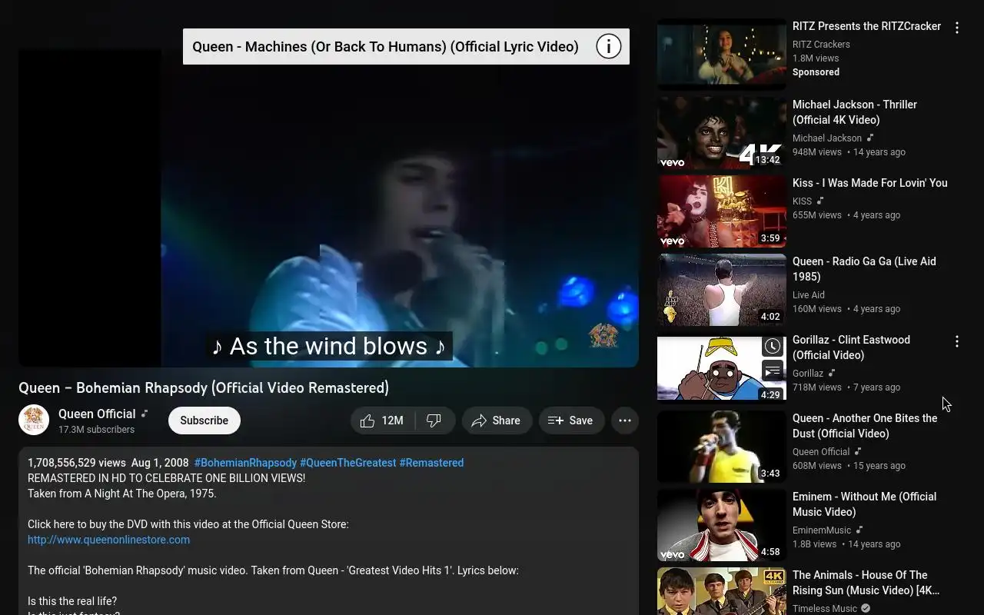
Task: Click the Sponsored label on RITZ ad
Action: tap(816, 72)
